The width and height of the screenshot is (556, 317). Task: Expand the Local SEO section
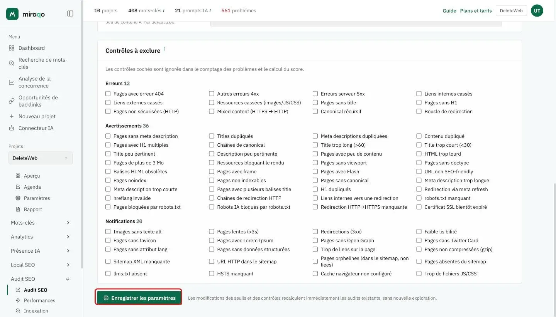pyautogui.click(x=41, y=265)
